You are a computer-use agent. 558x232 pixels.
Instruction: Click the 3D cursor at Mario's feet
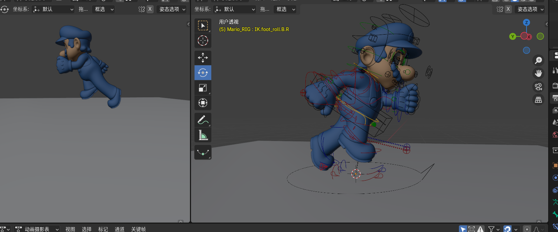[x=356, y=174]
